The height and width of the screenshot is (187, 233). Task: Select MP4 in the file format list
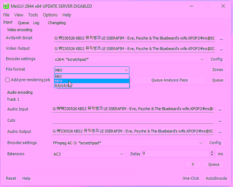coord(92,81)
